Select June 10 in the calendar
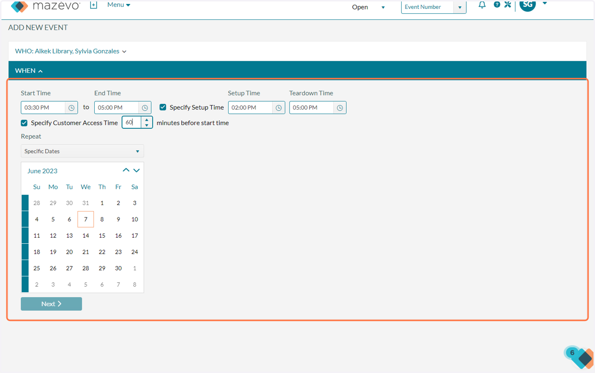This screenshot has width=595, height=373. 134,219
